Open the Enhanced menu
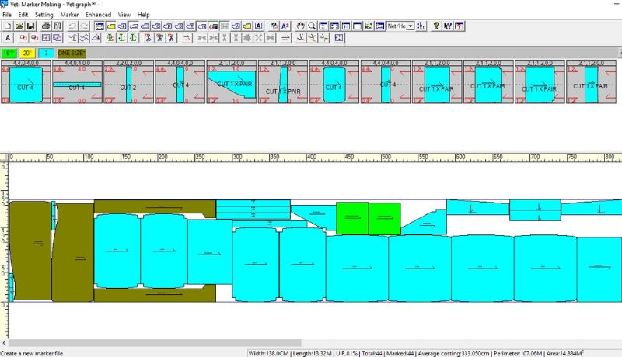 (98, 15)
